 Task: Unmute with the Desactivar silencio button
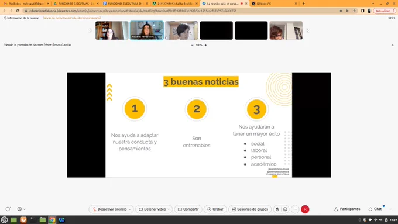109,209
